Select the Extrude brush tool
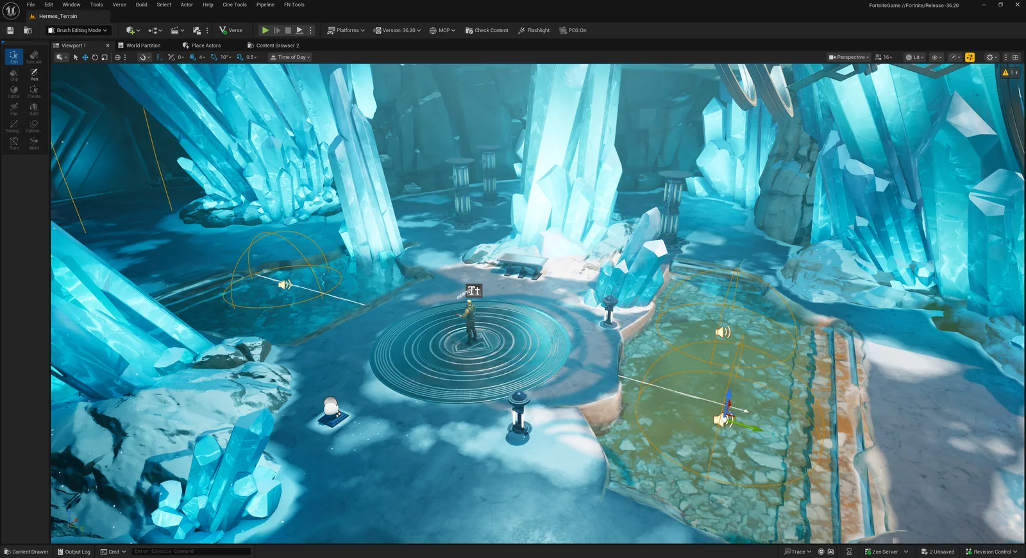Screen dimensions: 1026x558 tap(34, 57)
